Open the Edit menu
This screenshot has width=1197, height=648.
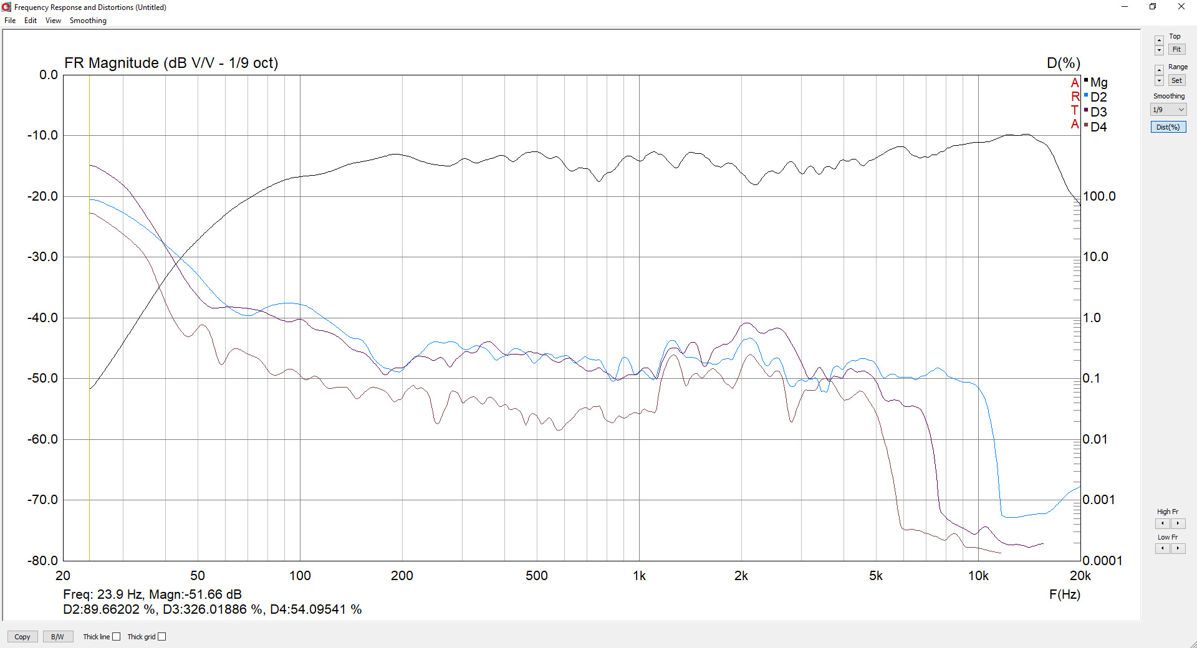pyautogui.click(x=31, y=21)
